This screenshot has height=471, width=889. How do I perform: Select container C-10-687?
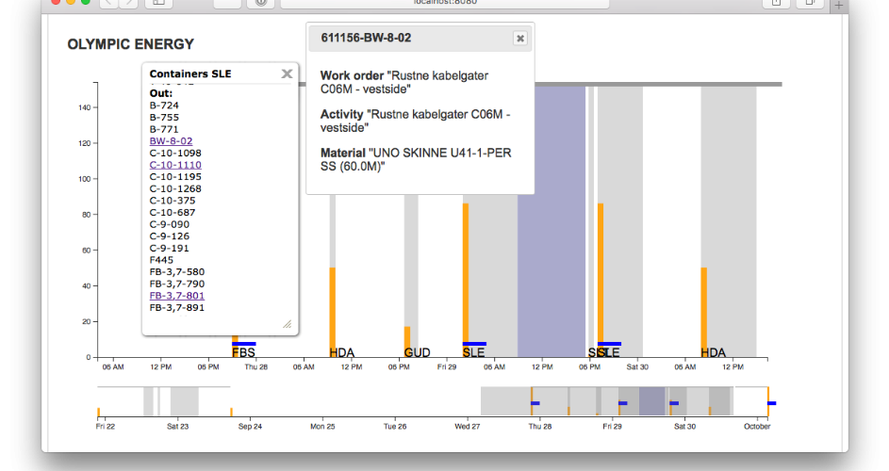click(x=173, y=213)
